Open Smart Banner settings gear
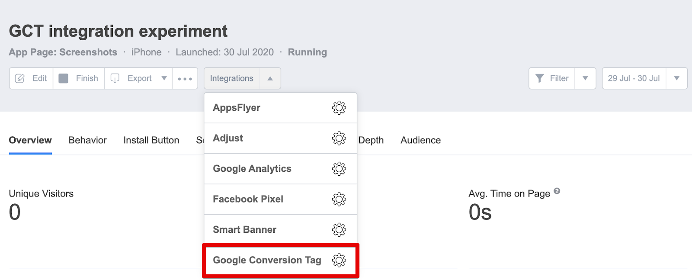 pyautogui.click(x=339, y=230)
